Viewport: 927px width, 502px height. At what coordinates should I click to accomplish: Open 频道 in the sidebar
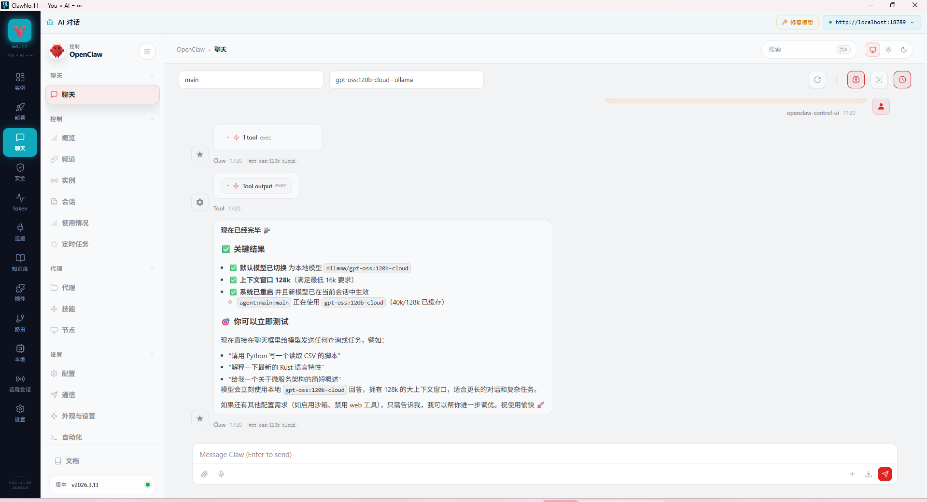pos(102,159)
